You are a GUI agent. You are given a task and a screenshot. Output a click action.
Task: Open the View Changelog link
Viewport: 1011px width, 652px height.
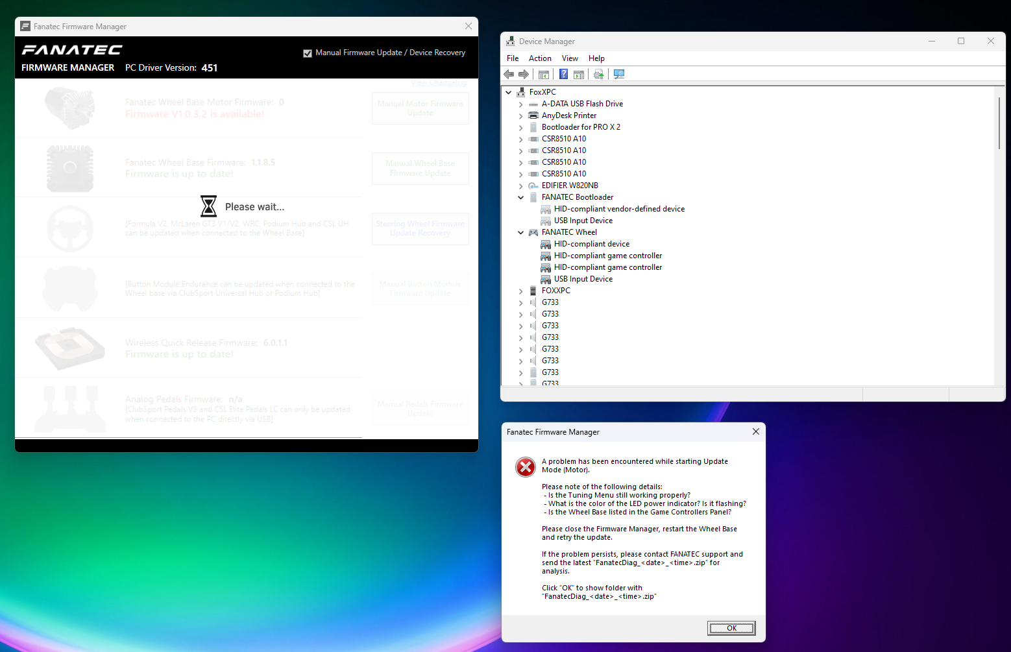pos(439,82)
